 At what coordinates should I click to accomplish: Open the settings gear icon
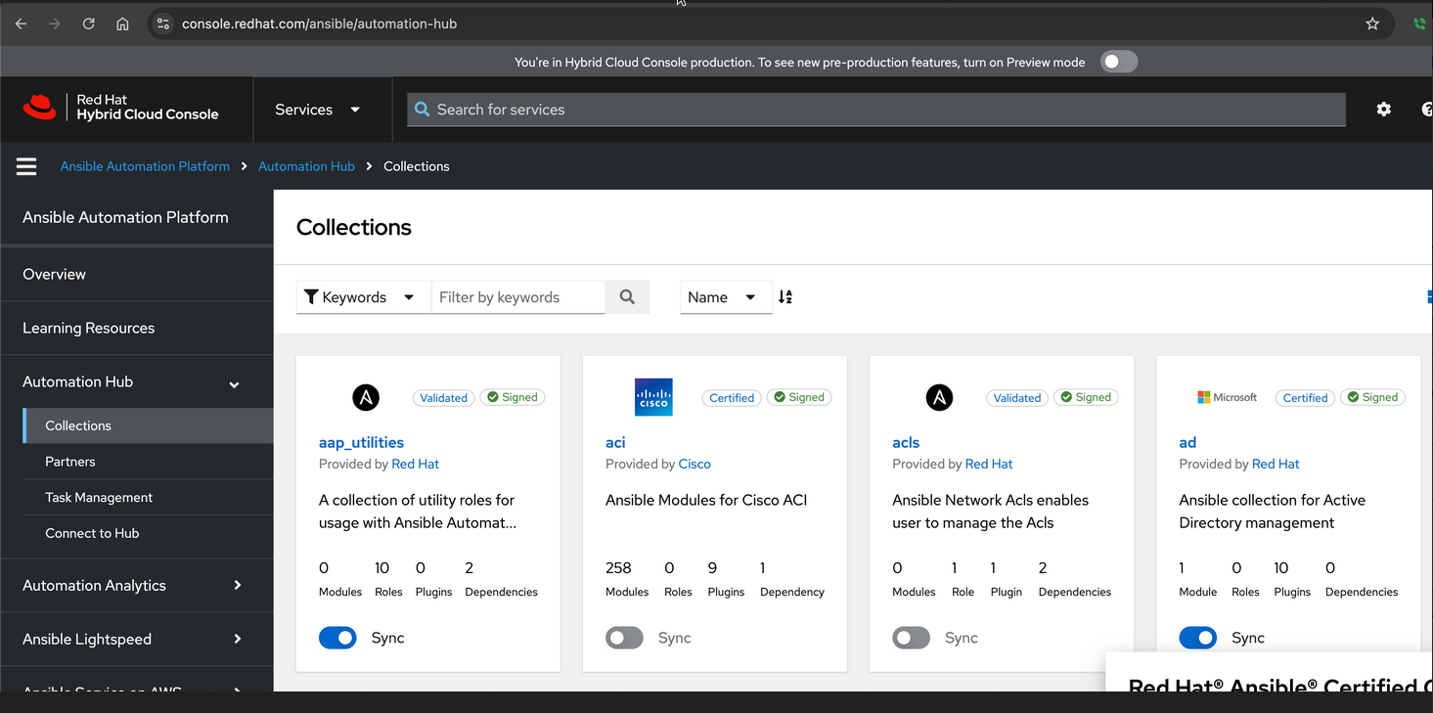[1383, 110]
